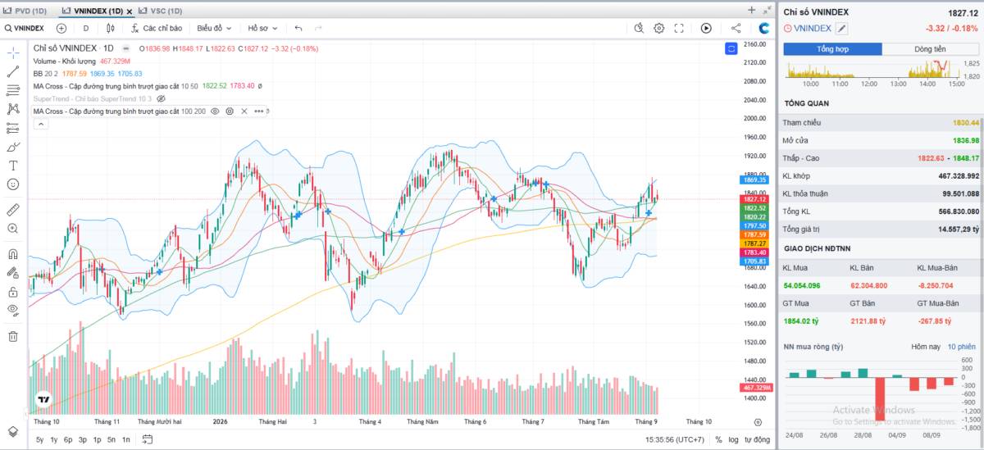This screenshot has height=450, width=984.
Task: Expand the Biểu đồ dropdown
Action: [x=216, y=28]
